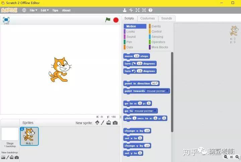Maximize the Scratch 2 Offline Editor window

(x=233, y=3)
